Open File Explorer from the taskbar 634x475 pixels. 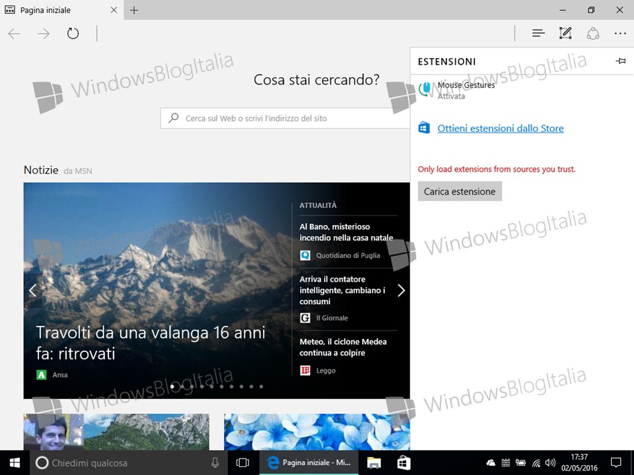(374, 463)
